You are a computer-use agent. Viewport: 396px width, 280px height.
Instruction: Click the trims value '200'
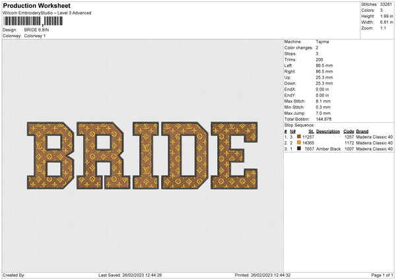point(319,59)
